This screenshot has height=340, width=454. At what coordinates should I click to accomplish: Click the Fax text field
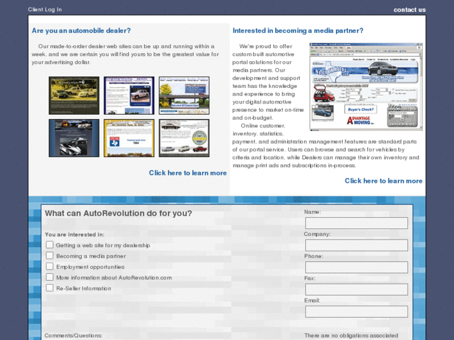click(x=357, y=289)
